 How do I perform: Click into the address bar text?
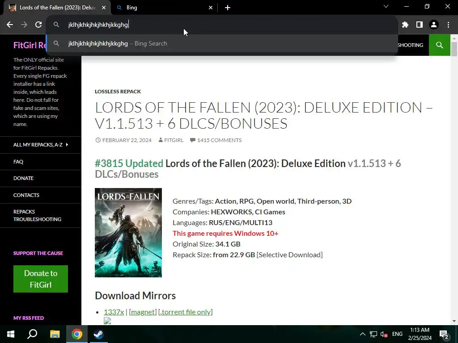[x=98, y=25]
